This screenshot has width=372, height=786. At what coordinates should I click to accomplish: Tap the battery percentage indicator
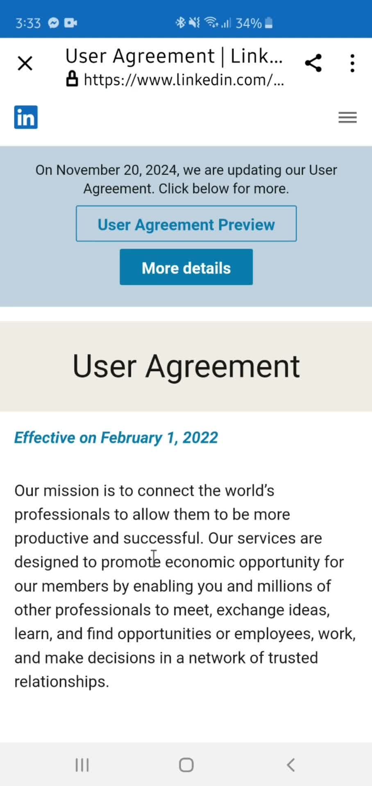point(249,23)
